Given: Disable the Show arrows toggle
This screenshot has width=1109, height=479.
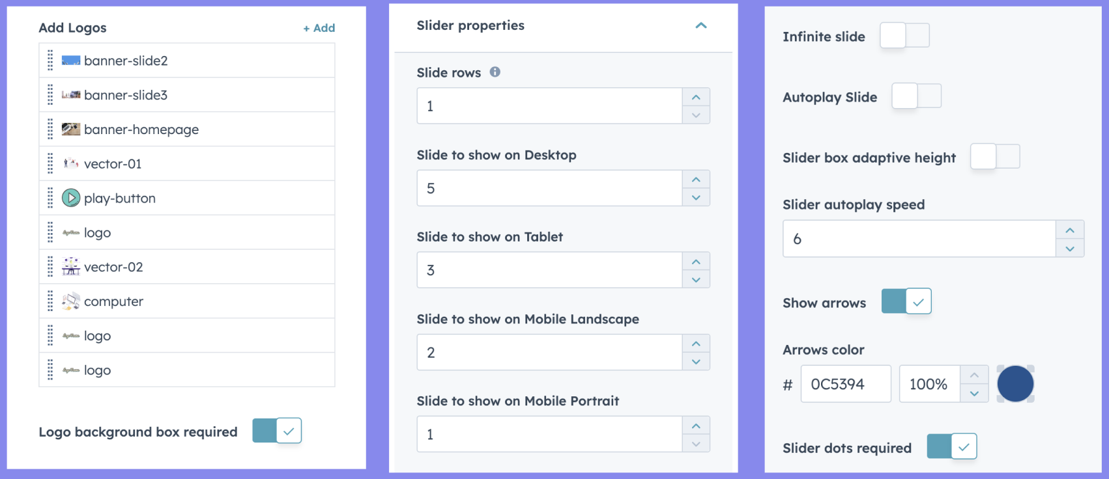Looking at the screenshot, I should [x=906, y=302].
